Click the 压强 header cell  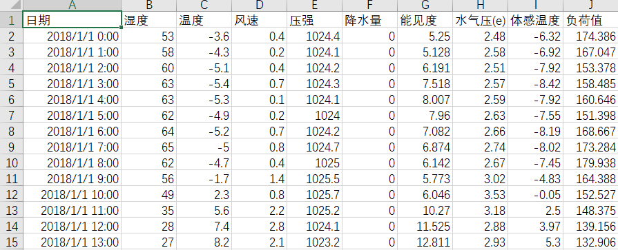pyautogui.click(x=314, y=20)
